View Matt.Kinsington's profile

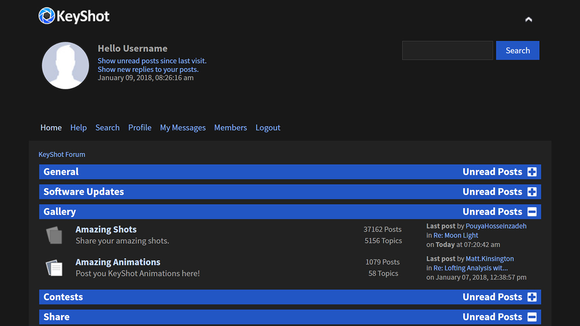490,259
